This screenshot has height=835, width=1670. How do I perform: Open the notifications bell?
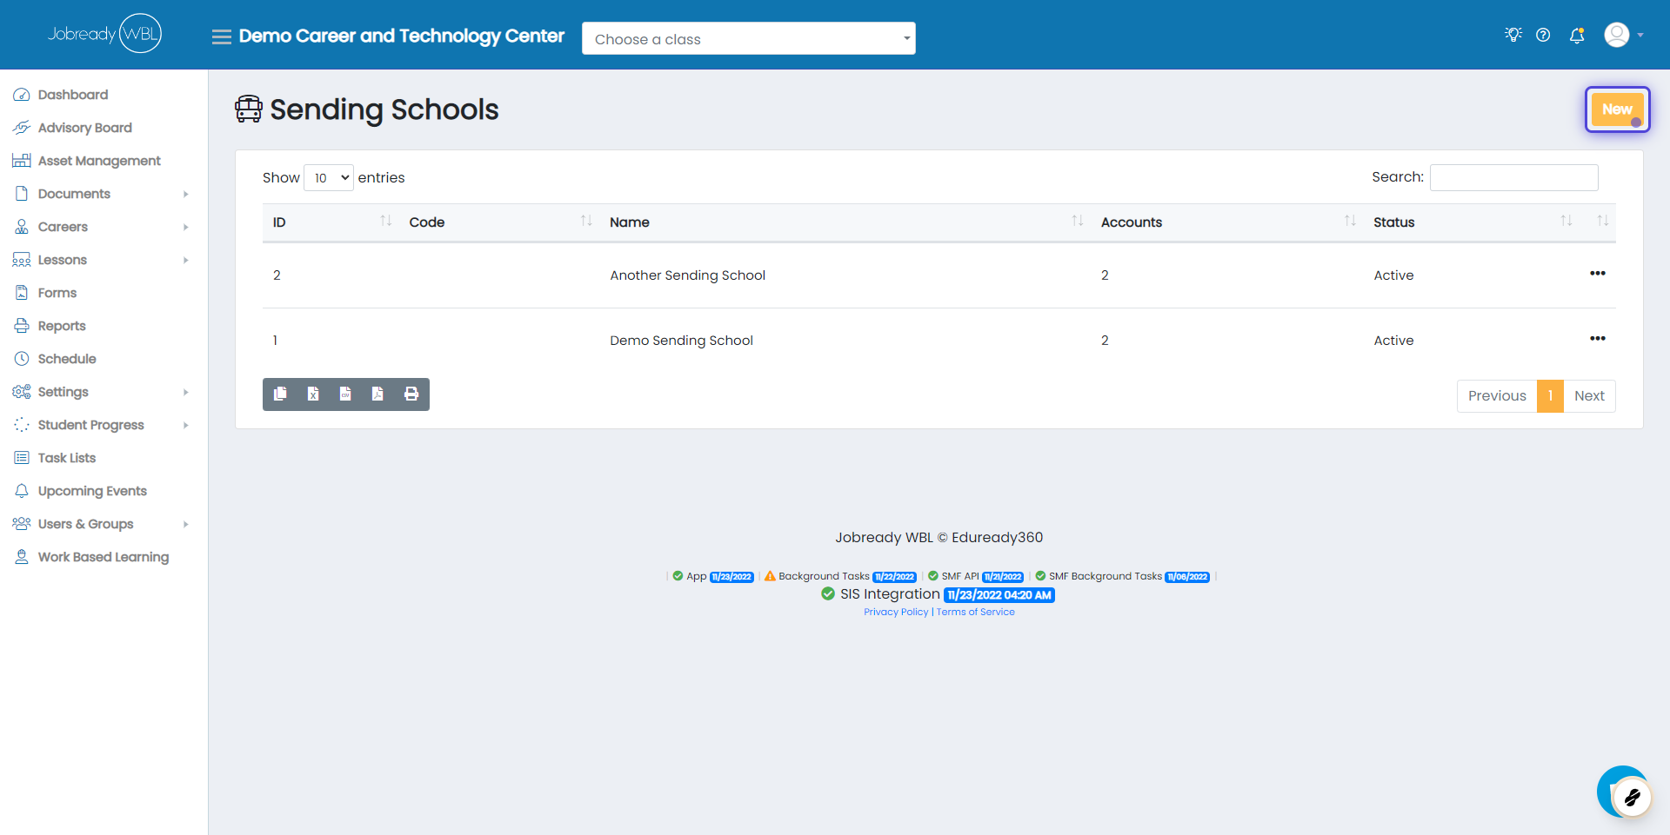[x=1576, y=35]
